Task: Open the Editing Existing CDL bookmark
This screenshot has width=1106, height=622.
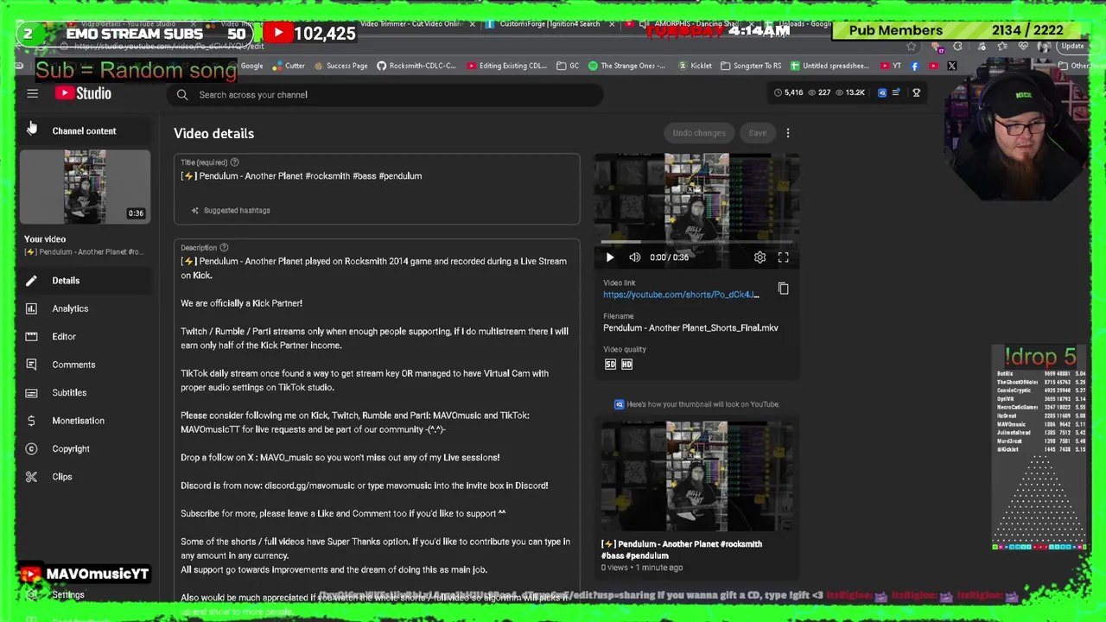Action: pos(506,66)
